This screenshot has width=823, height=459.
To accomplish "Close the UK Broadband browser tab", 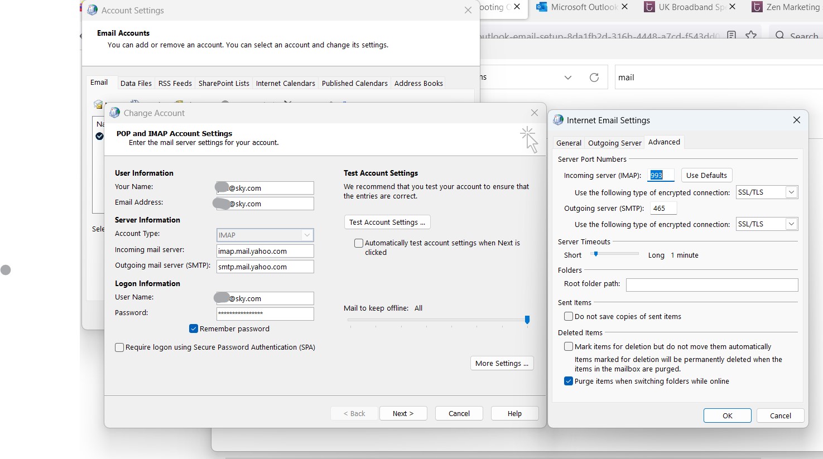I will pyautogui.click(x=732, y=7).
